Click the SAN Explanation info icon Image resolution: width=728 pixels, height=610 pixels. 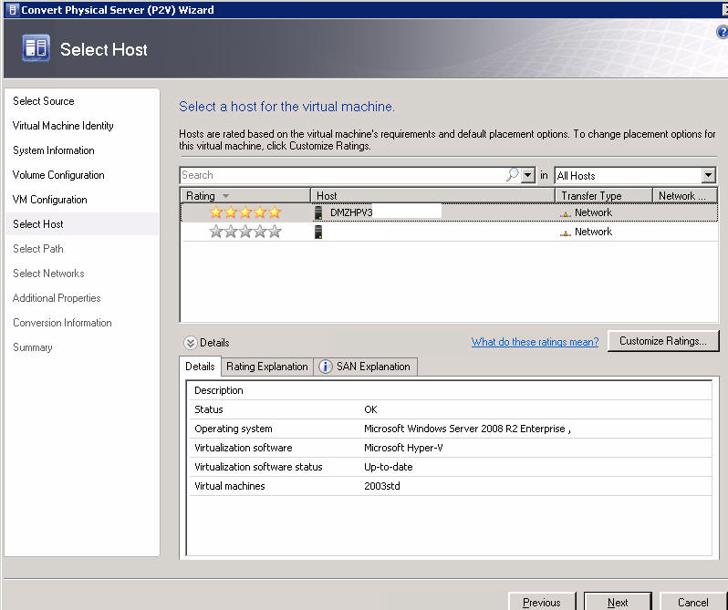pyautogui.click(x=325, y=367)
